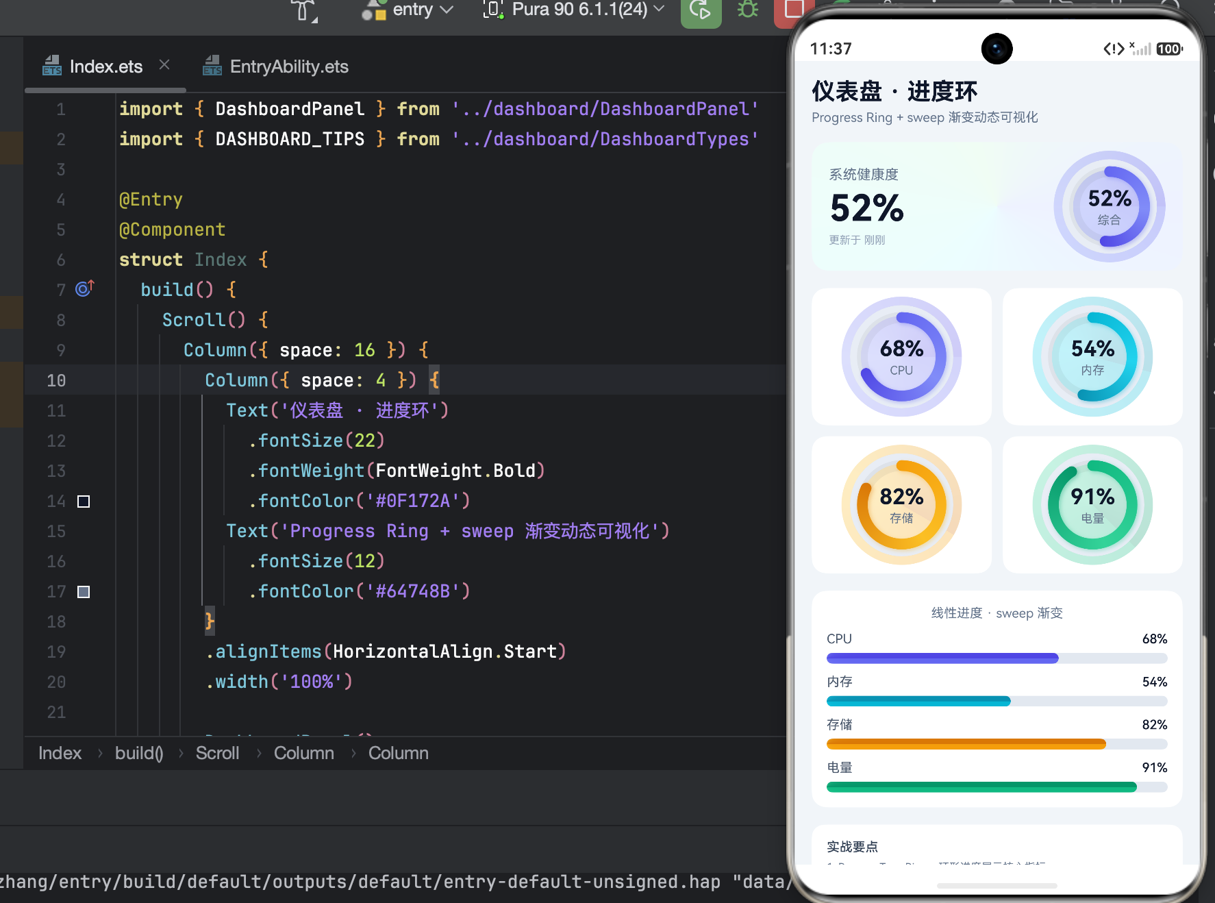Tap the 54% memory ring card

pos(1092,356)
